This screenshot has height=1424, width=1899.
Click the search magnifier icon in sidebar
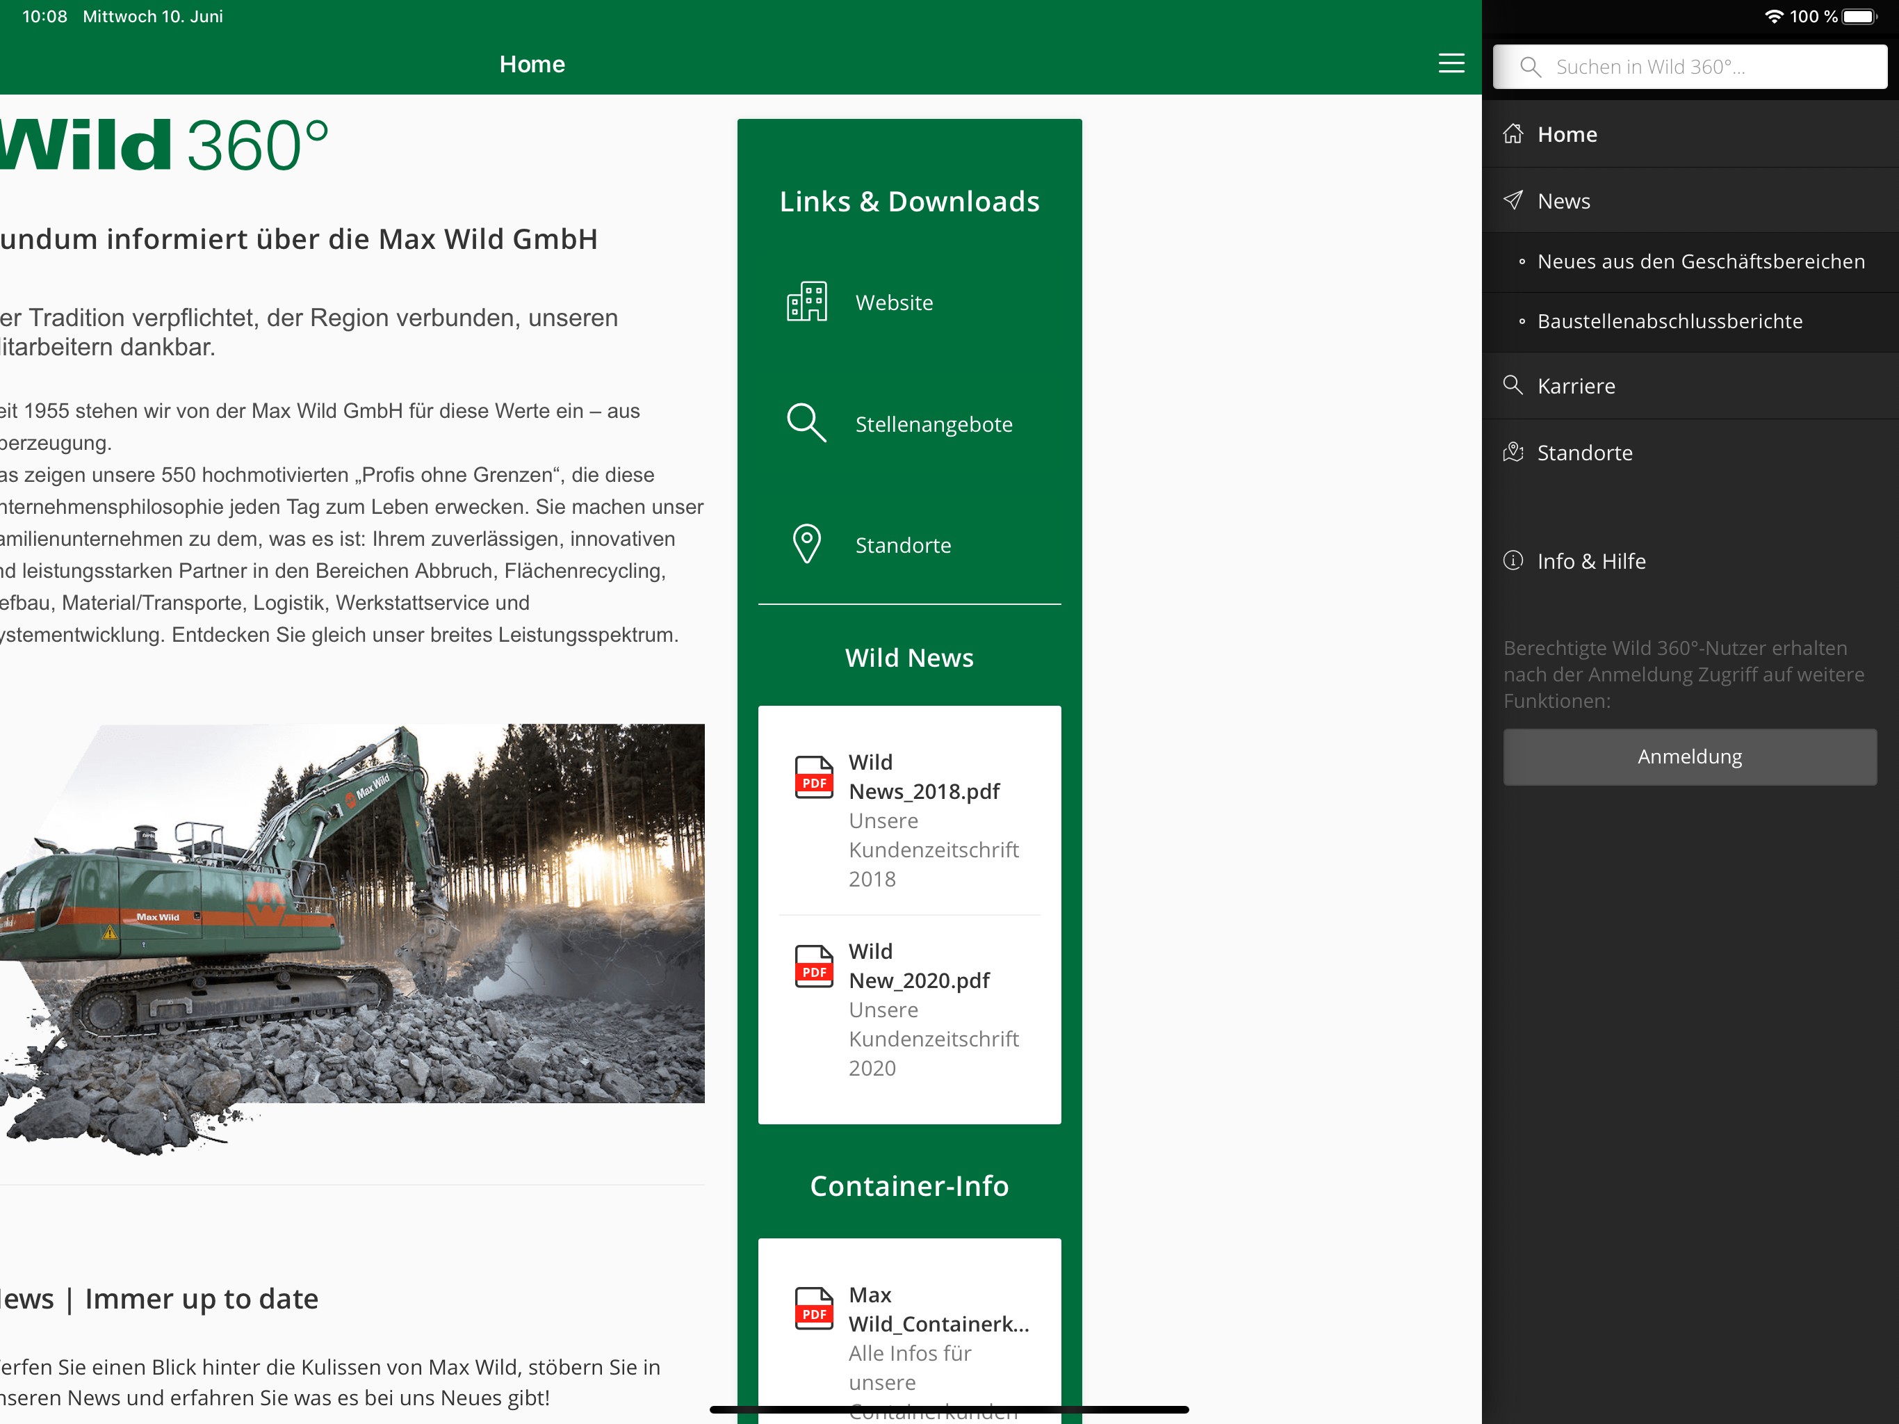(1530, 67)
